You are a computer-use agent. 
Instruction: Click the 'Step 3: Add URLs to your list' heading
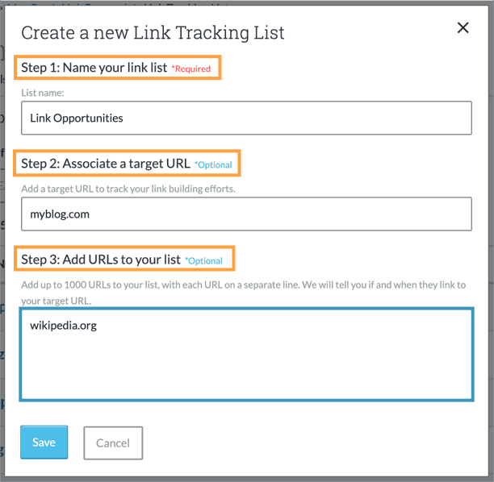click(100, 260)
